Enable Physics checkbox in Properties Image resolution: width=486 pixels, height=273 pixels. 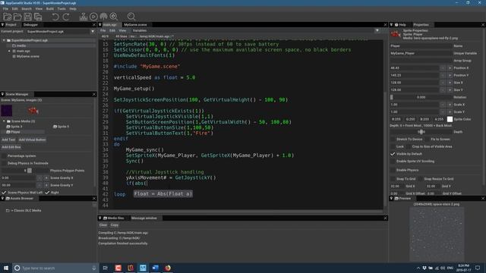(393, 170)
